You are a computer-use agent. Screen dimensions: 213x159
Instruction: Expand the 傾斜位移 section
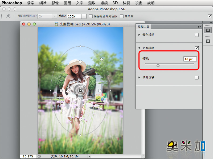click(139, 77)
